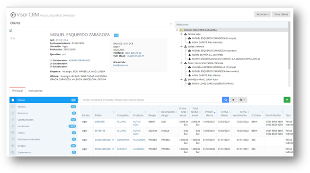Sort table by Primer efecto column
The image size is (310, 173).
209,114
